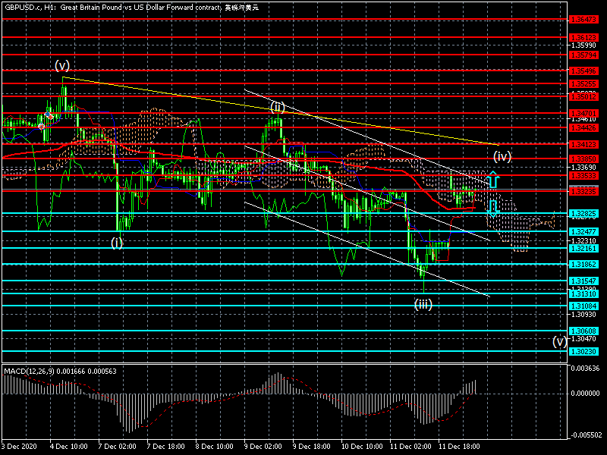The image size is (607, 455).
Task: Click the cyan up arrow marker
Action: [x=493, y=180]
